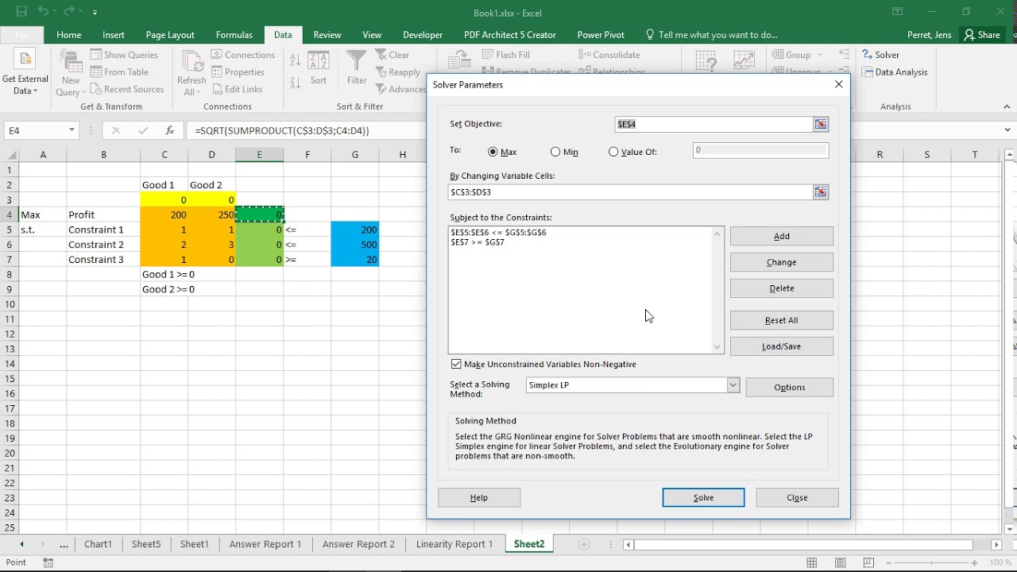Click Sort A to Z icon
The image size is (1017, 572).
[296, 60]
